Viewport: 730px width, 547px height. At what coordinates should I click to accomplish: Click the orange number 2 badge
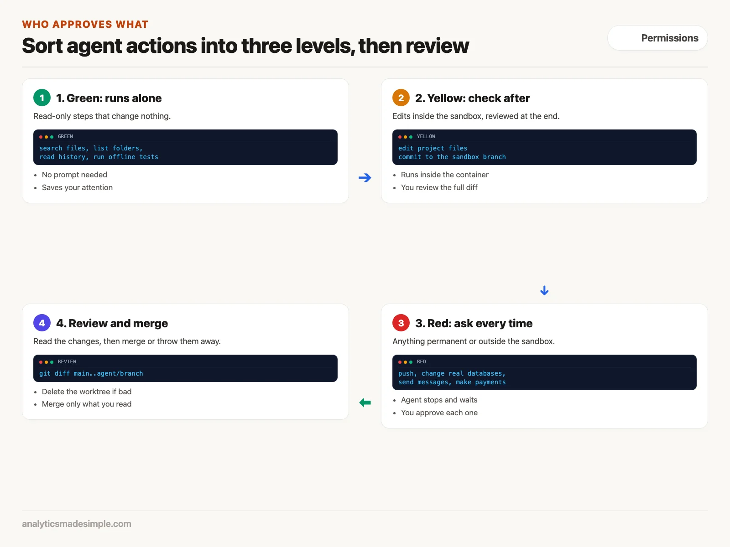(401, 98)
